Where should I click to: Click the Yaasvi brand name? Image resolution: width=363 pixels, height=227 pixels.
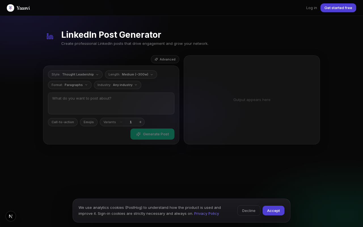point(23,8)
